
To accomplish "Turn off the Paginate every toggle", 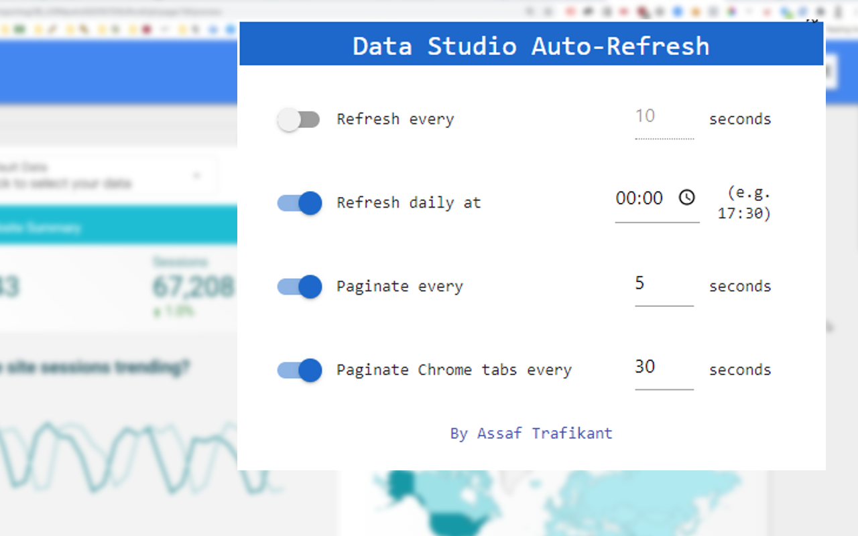I will click(x=300, y=287).
